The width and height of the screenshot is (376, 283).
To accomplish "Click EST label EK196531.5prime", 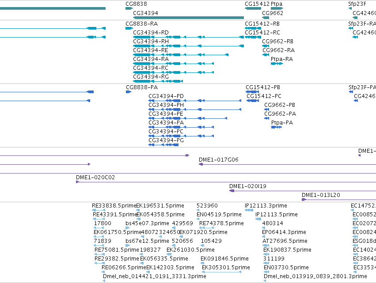I will tap(160, 206).
